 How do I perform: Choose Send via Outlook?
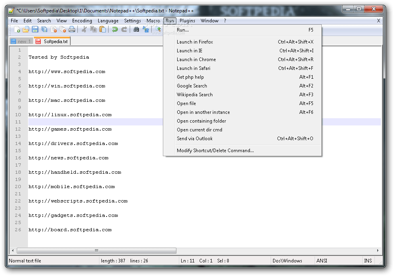click(x=194, y=139)
